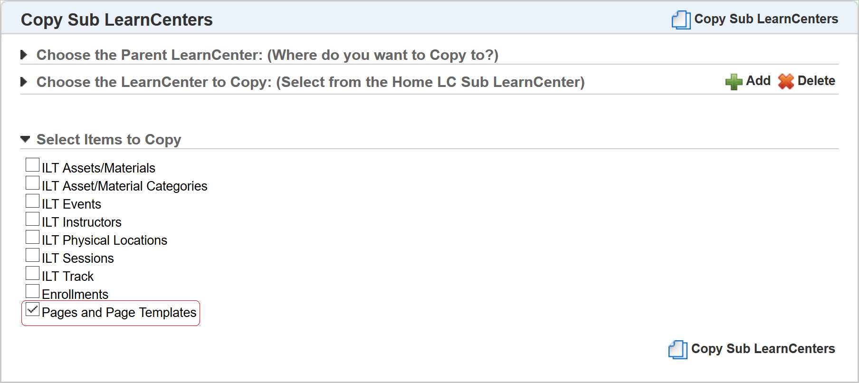Image resolution: width=859 pixels, height=383 pixels.
Task: Select the ILT Instructors checkbox
Action: (x=33, y=219)
